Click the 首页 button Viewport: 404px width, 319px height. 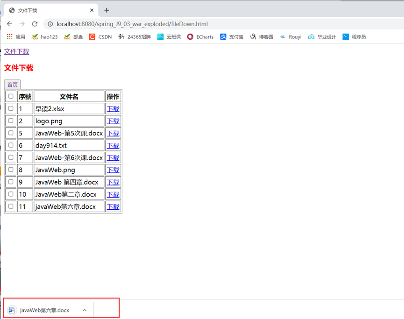pos(12,85)
